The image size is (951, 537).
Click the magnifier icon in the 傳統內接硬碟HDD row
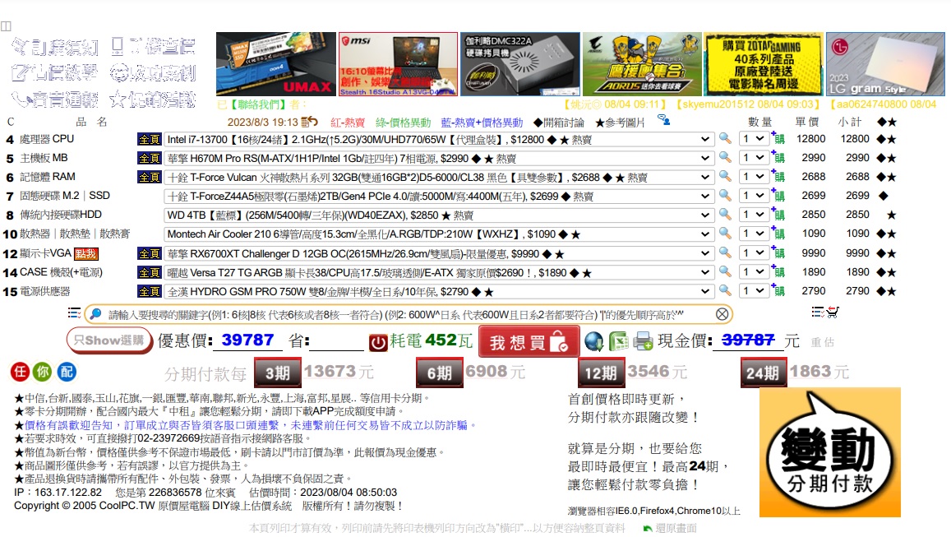coord(725,214)
